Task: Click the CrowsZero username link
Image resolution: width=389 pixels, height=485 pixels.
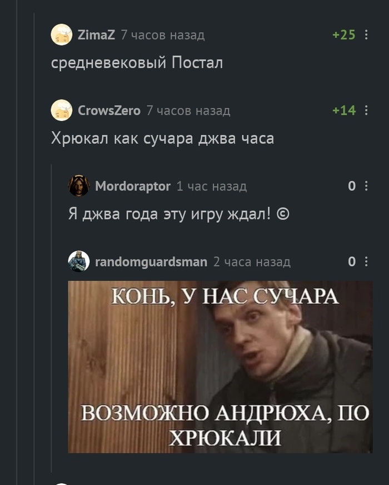Action: tap(109, 111)
